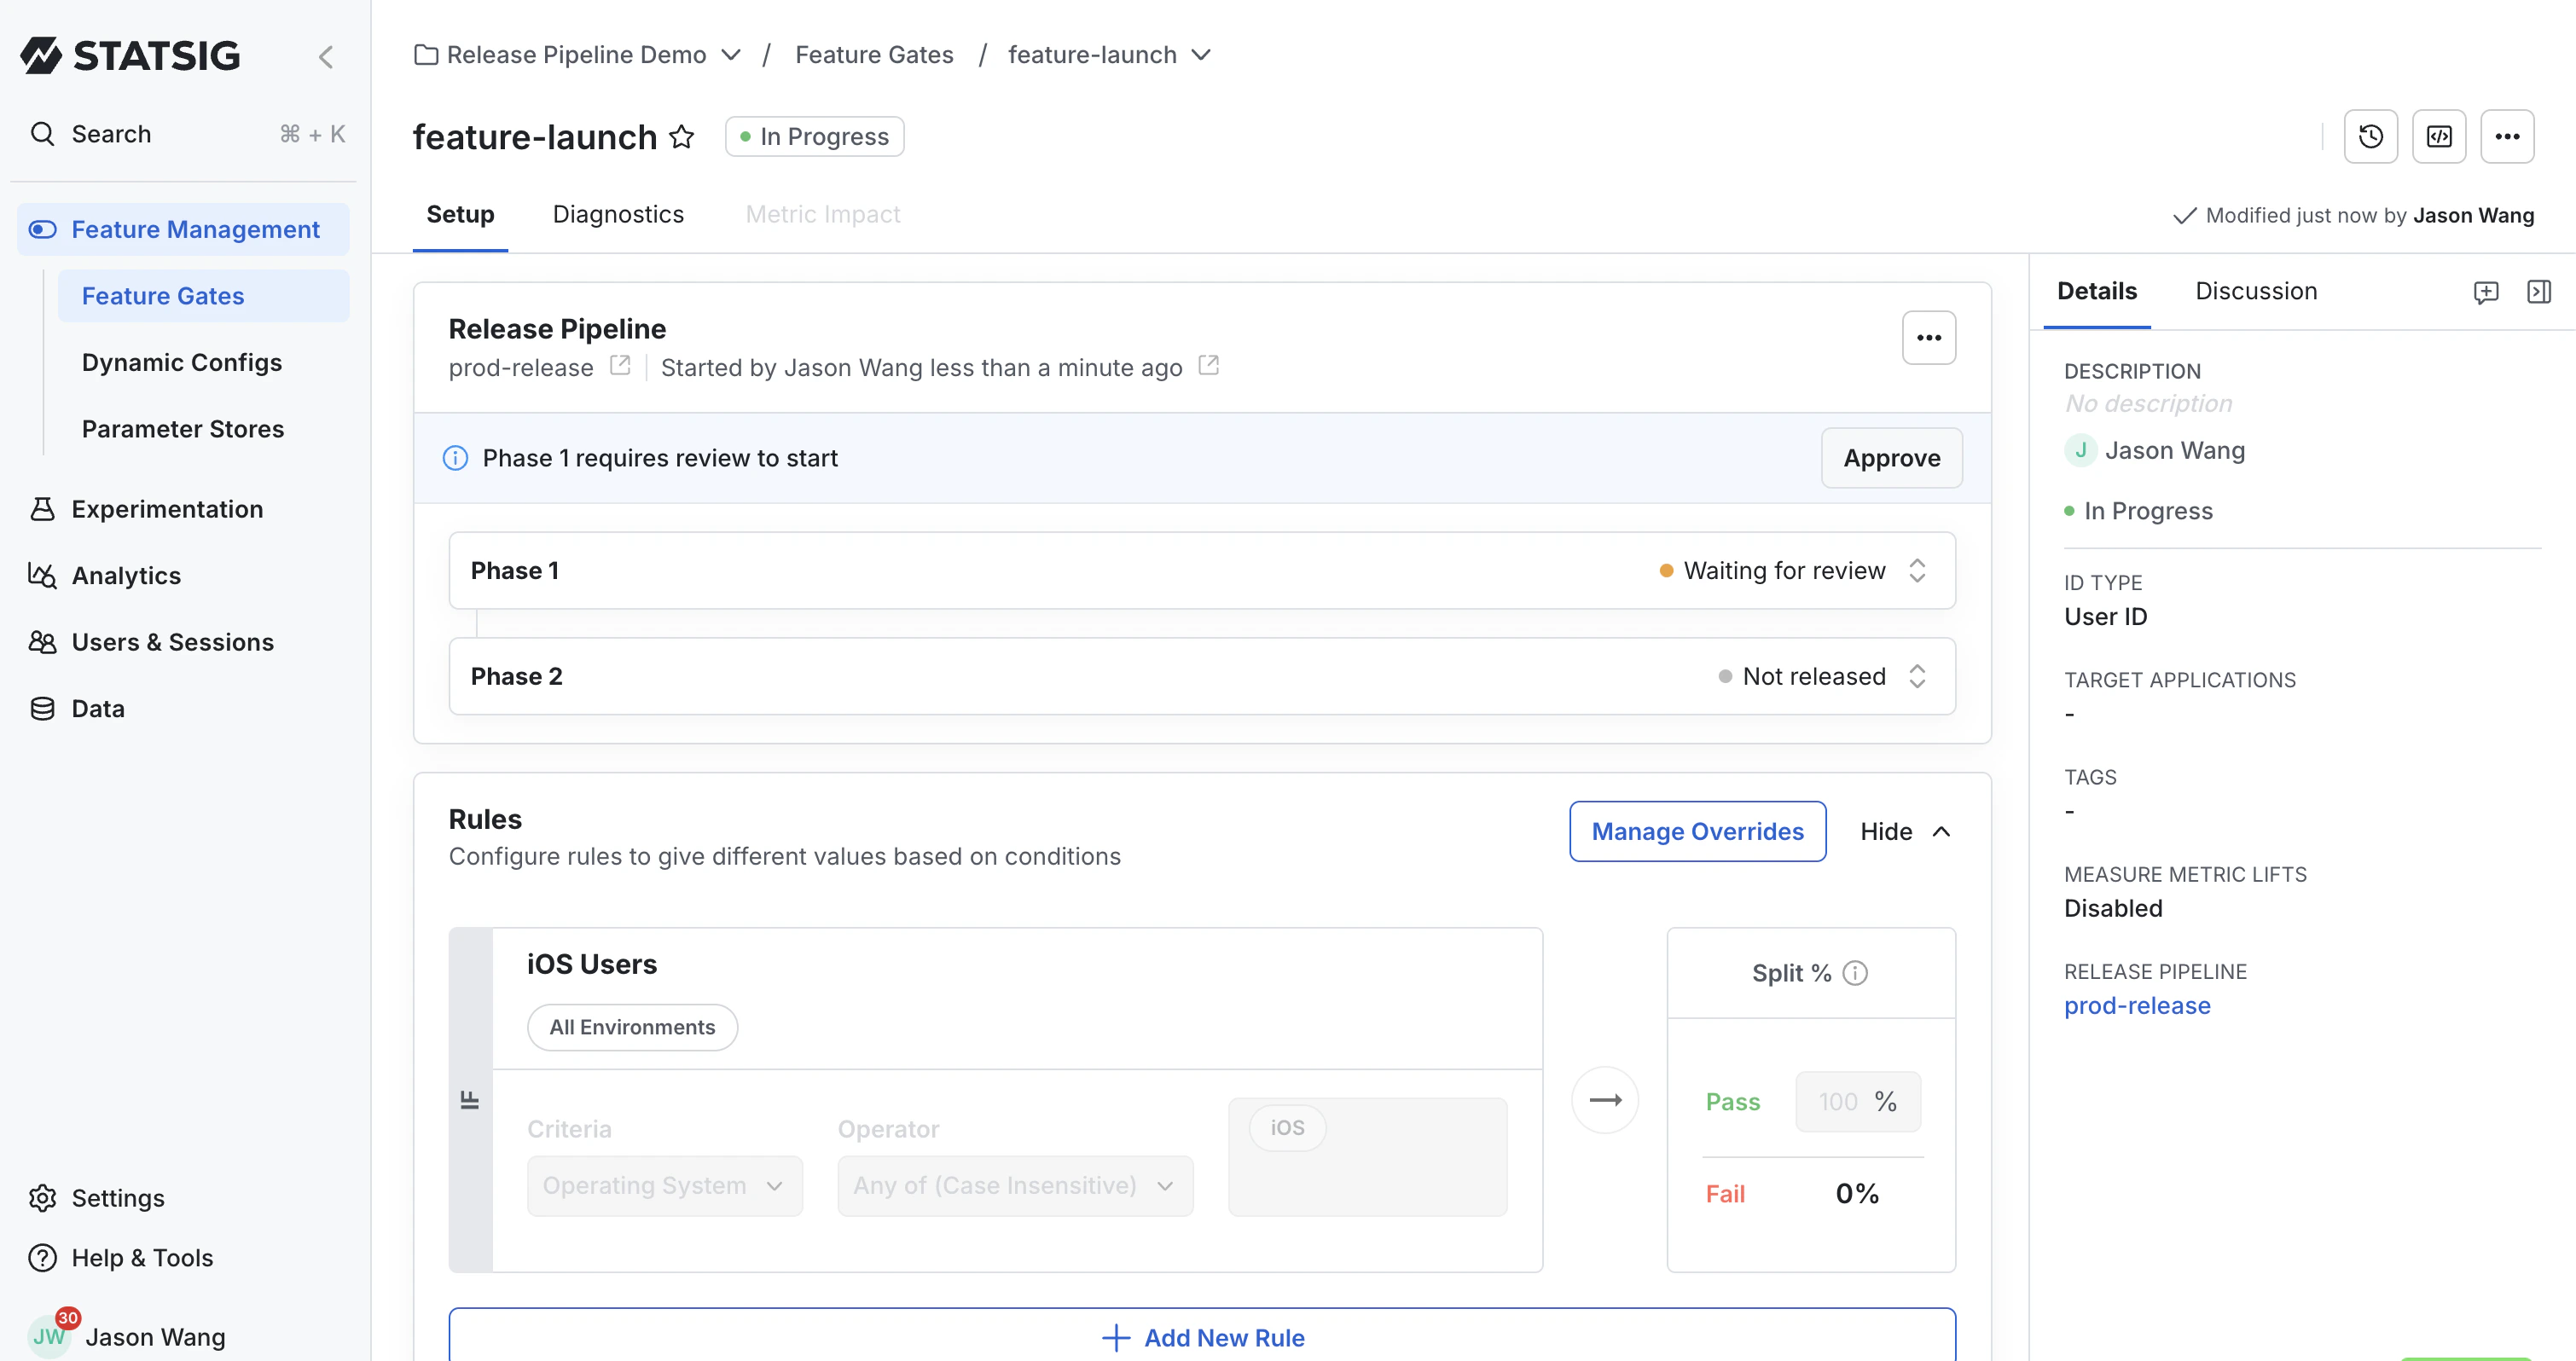Switch to the Diagnostics tab
Viewport: 2576px width, 1361px height.
point(618,214)
